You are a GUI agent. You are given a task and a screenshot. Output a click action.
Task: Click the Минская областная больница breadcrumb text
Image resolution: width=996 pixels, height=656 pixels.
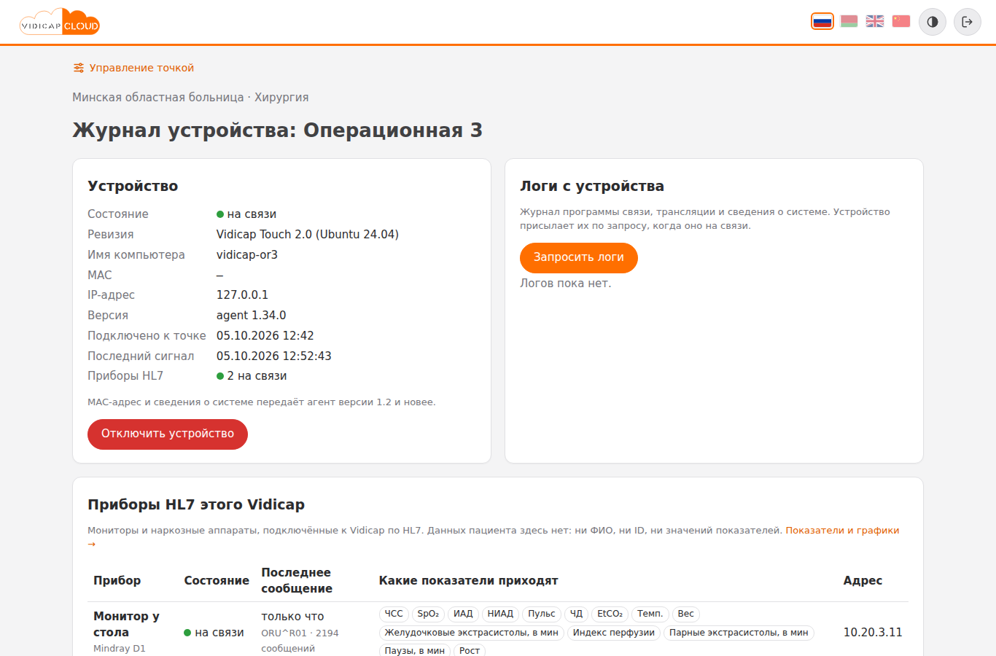(158, 98)
